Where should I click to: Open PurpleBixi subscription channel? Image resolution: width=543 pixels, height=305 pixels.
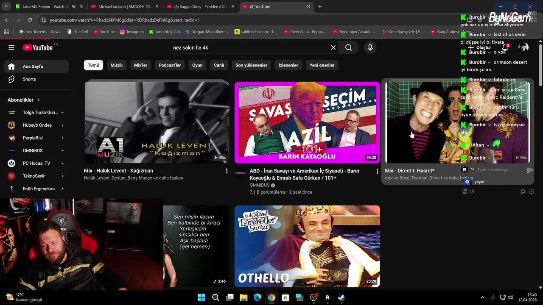[36, 138]
